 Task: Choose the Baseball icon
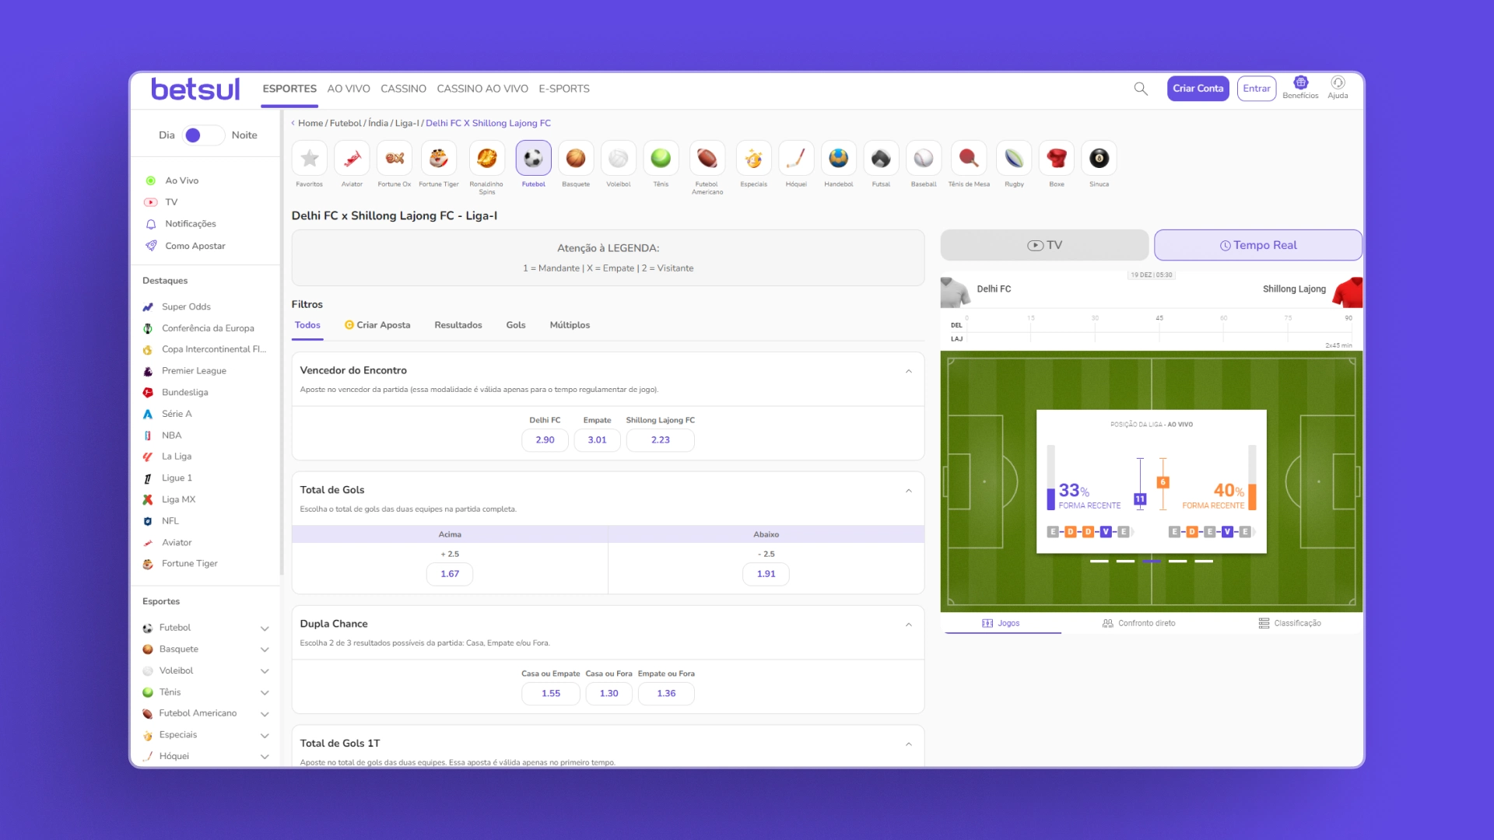click(x=924, y=159)
